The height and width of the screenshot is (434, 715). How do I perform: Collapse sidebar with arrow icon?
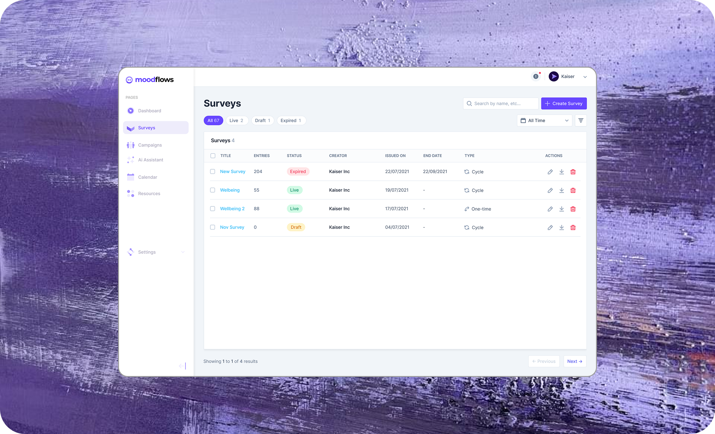pyautogui.click(x=182, y=366)
